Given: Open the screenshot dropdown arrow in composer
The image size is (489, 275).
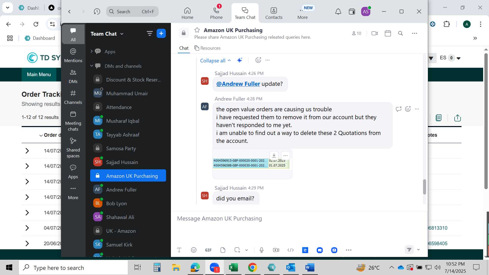Looking at the screenshot, I should pos(247,250).
